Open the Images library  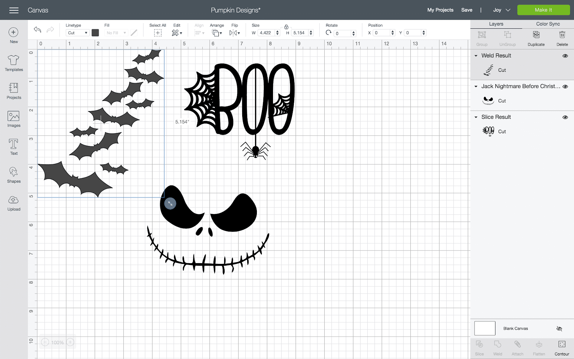14,119
